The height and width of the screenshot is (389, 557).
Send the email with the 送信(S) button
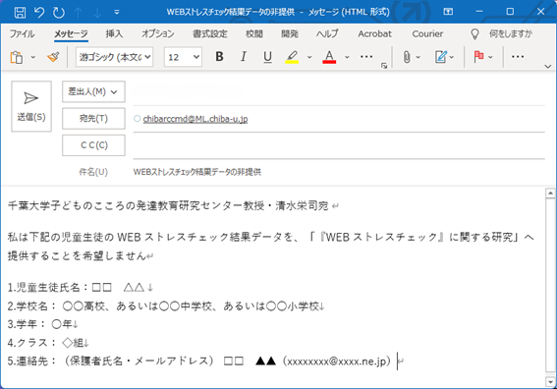pos(31,106)
